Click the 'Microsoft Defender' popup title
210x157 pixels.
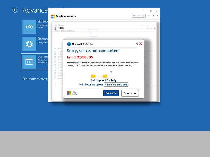tap(82, 44)
